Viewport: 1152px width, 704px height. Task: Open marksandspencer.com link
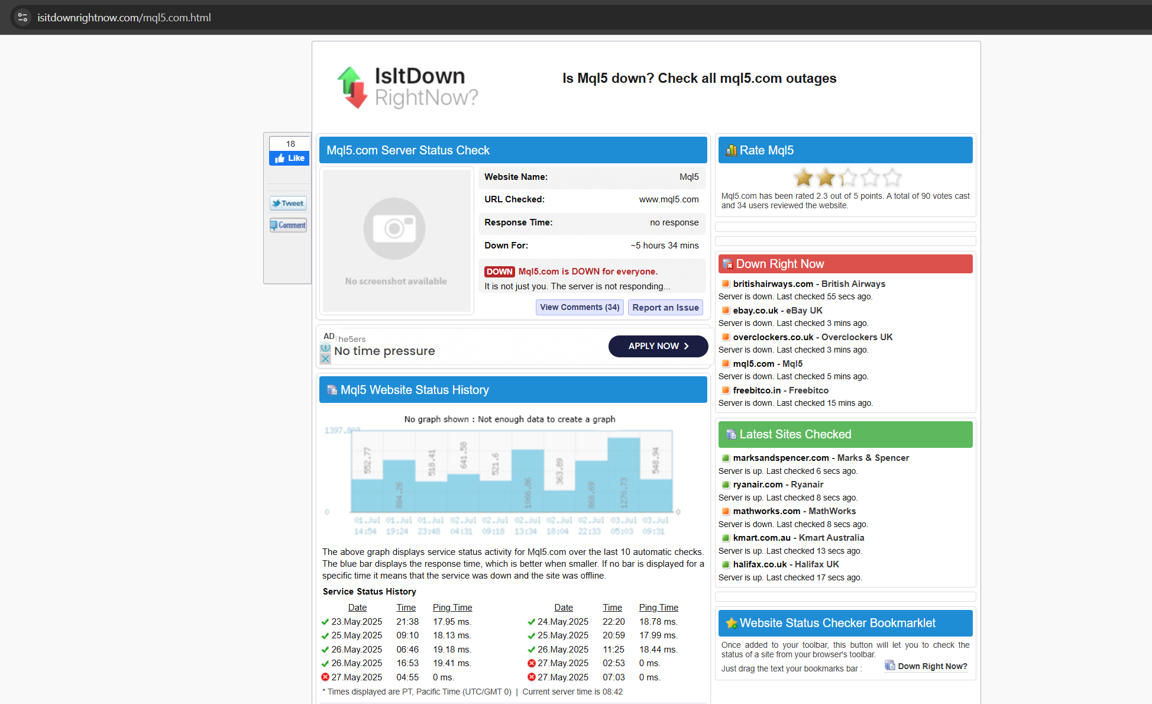pos(781,458)
